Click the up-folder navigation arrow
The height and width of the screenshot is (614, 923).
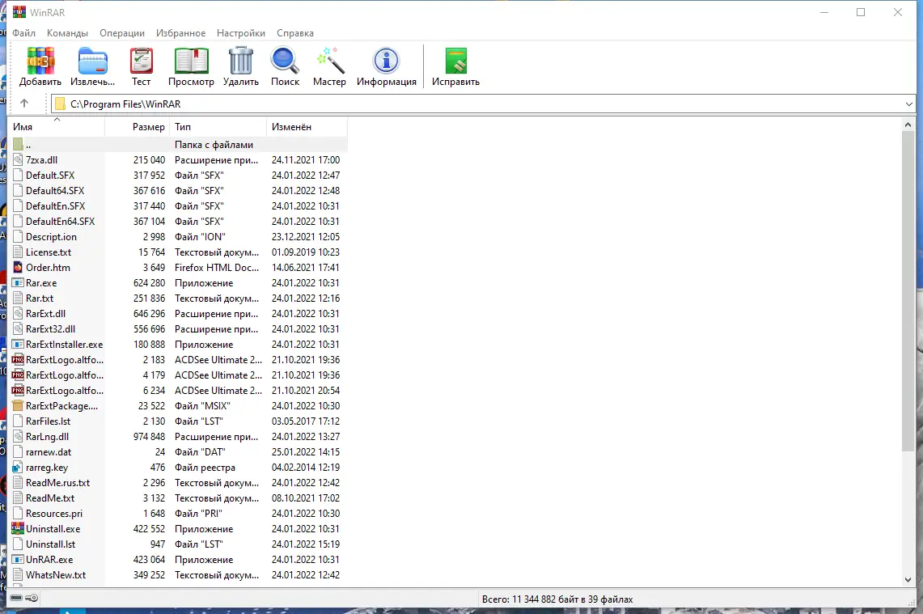24,104
